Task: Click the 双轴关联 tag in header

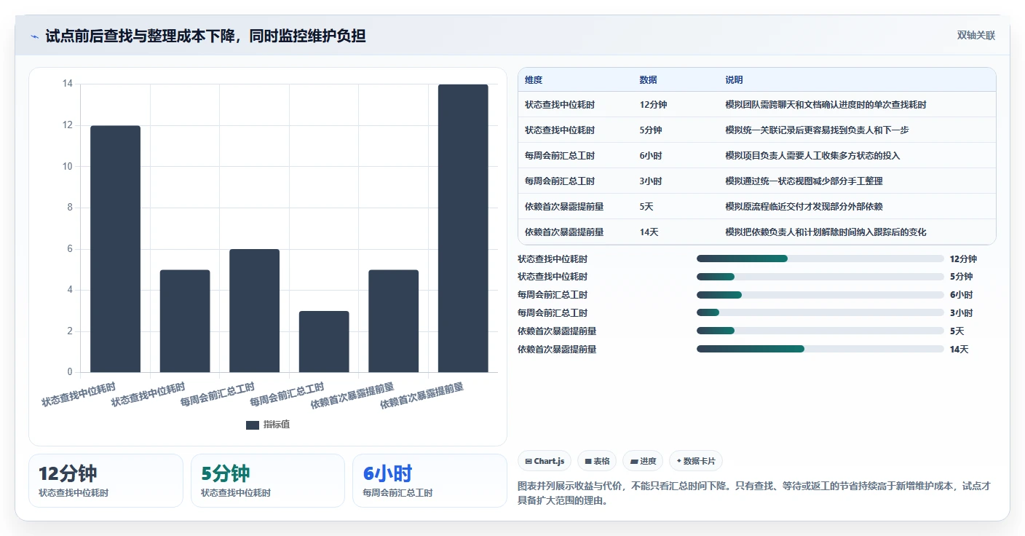Action: (975, 36)
